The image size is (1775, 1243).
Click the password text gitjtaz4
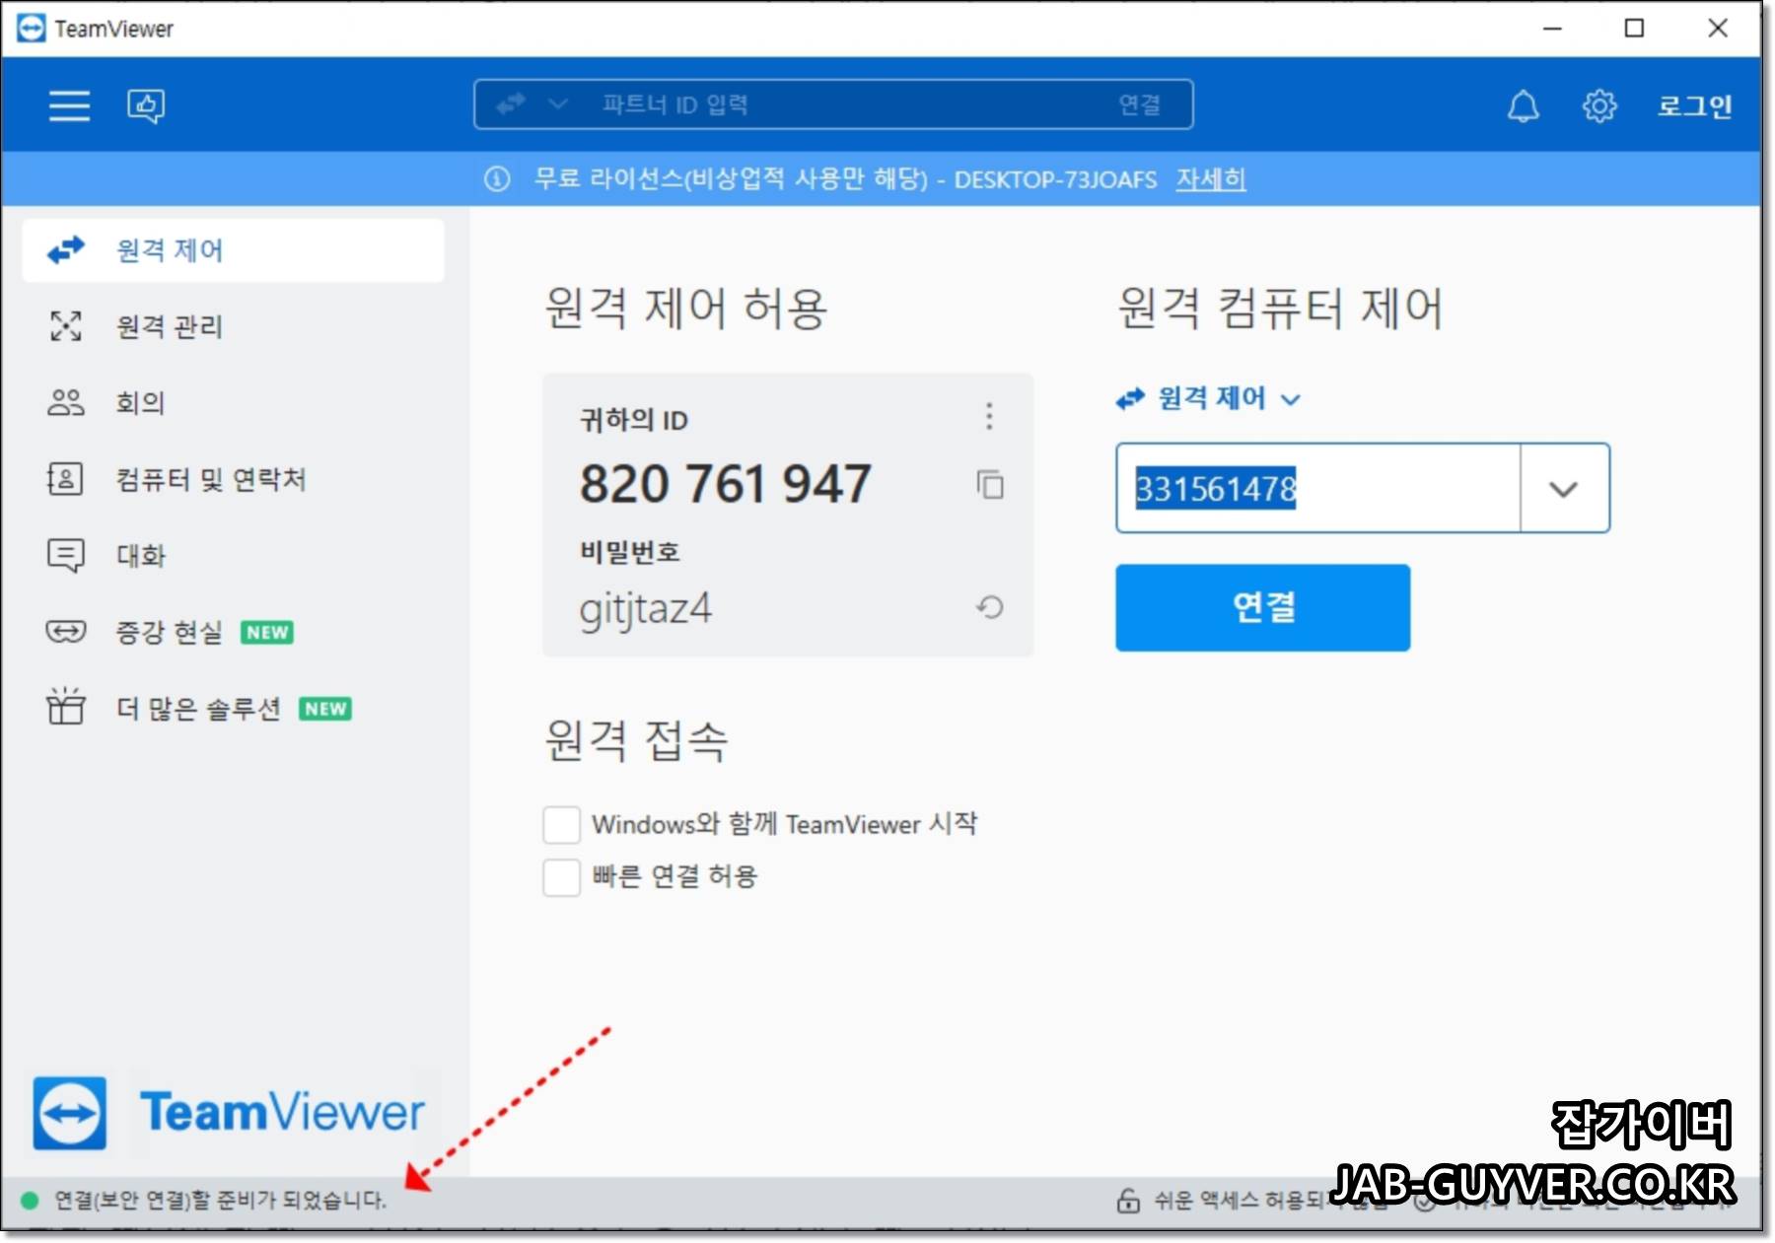(646, 609)
